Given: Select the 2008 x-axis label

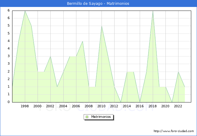Looking at the screenshot, I should pos(89,106).
